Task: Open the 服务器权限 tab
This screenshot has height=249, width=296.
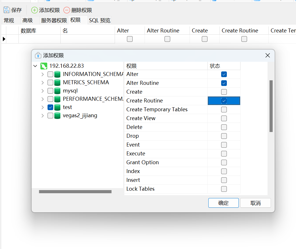Action: (x=54, y=20)
